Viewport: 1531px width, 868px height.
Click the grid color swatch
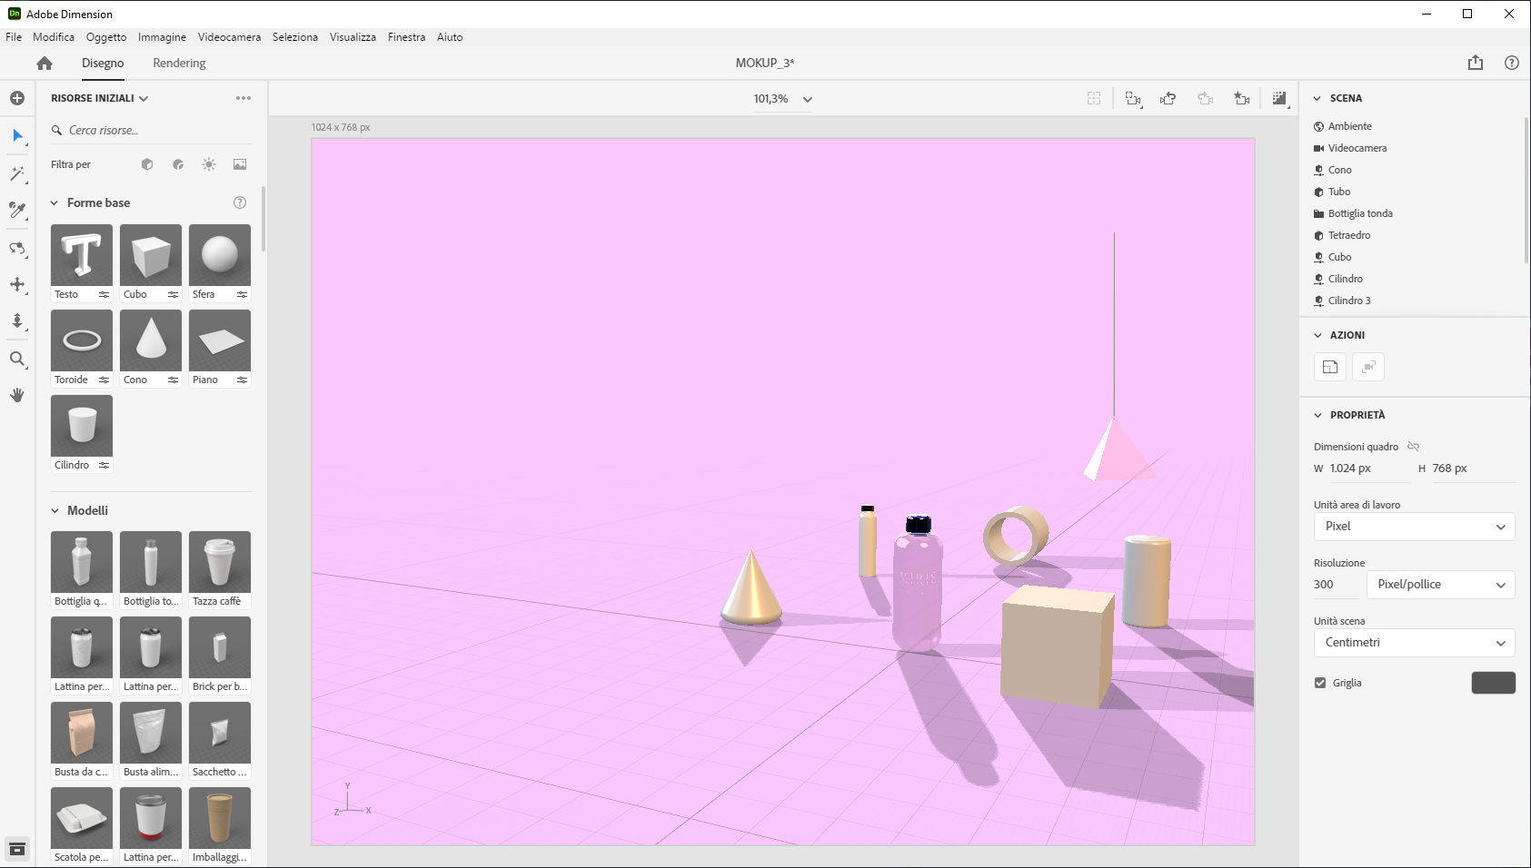1493,683
